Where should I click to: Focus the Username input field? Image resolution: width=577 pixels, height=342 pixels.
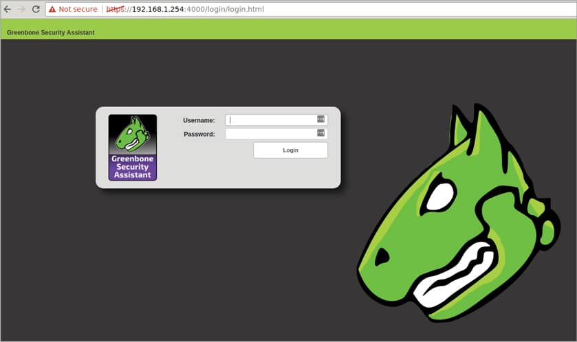(x=276, y=119)
